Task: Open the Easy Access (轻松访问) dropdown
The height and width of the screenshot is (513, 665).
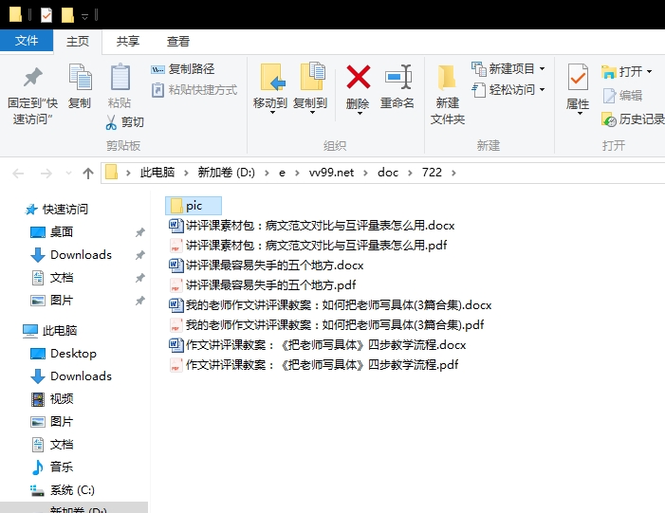Action: pyautogui.click(x=508, y=90)
